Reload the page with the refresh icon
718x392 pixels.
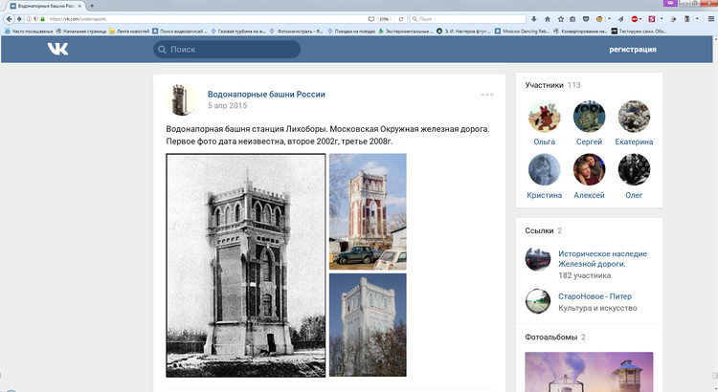click(401, 19)
